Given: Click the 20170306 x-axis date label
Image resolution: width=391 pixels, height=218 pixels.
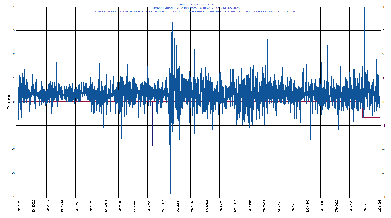Looking at the screenshot, I should click(62, 206).
